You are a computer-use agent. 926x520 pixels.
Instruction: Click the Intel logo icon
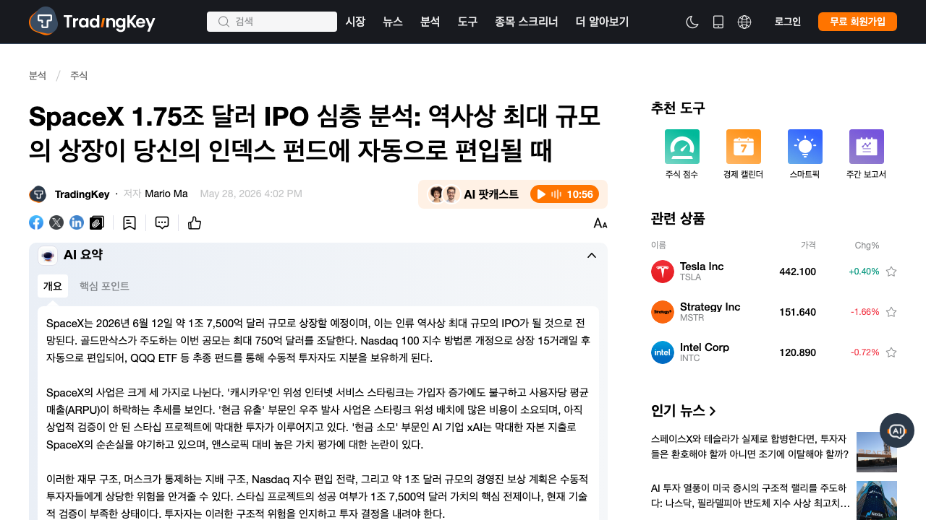click(663, 352)
